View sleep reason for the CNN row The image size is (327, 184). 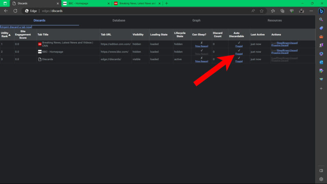[202, 46]
